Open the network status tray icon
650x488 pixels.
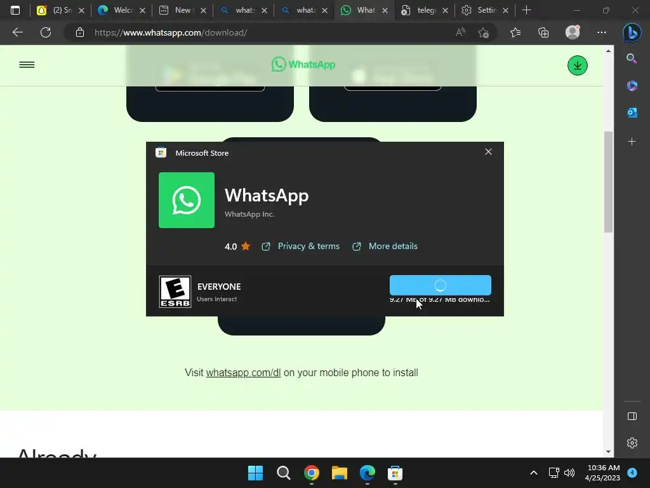point(554,473)
